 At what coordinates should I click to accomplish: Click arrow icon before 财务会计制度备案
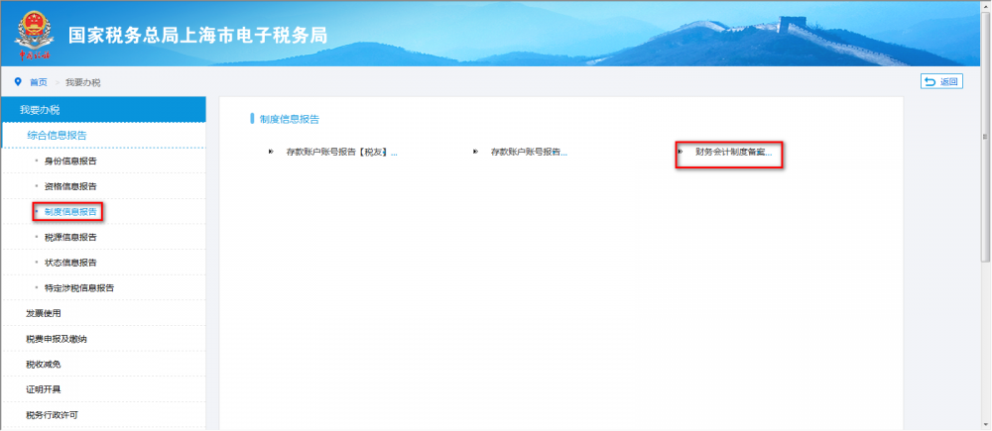(x=681, y=152)
